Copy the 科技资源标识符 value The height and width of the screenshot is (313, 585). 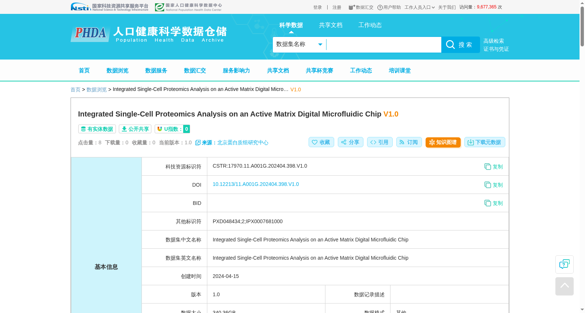[x=494, y=167]
